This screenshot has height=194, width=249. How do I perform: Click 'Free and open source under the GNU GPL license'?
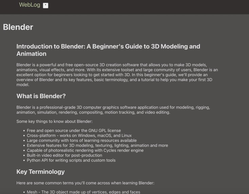coord(74,131)
